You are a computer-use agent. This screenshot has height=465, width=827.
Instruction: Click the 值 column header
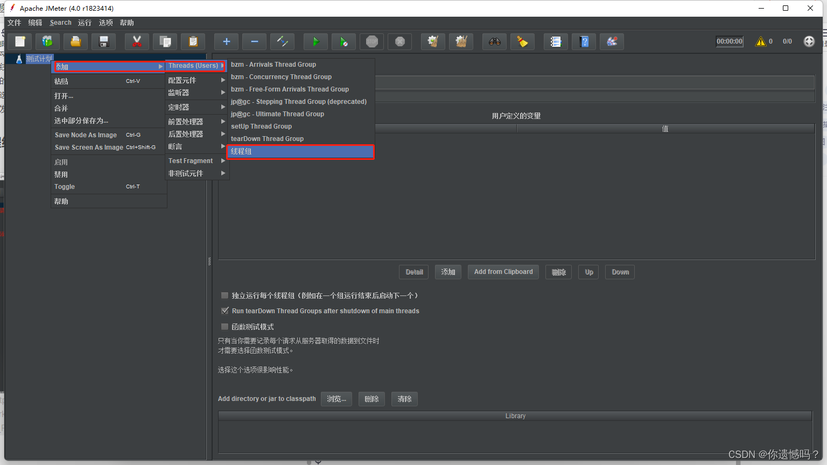point(665,129)
